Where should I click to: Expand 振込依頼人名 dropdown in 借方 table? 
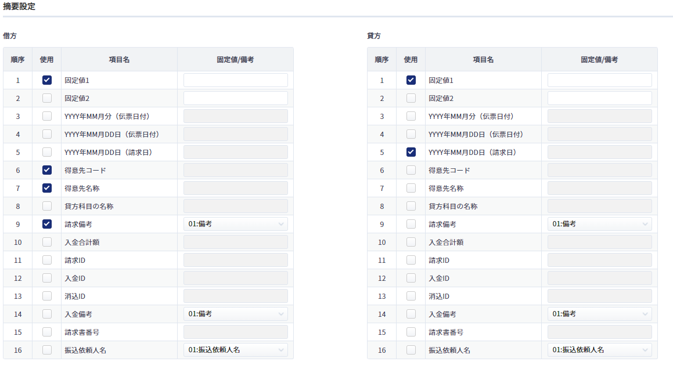235,350
